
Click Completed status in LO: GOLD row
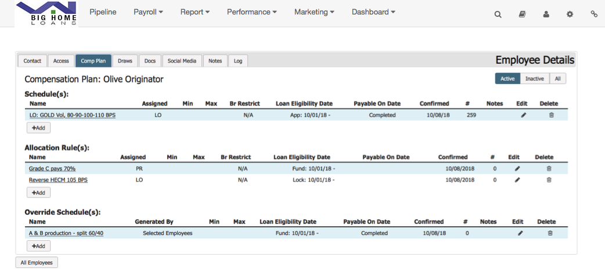click(382, 115)
